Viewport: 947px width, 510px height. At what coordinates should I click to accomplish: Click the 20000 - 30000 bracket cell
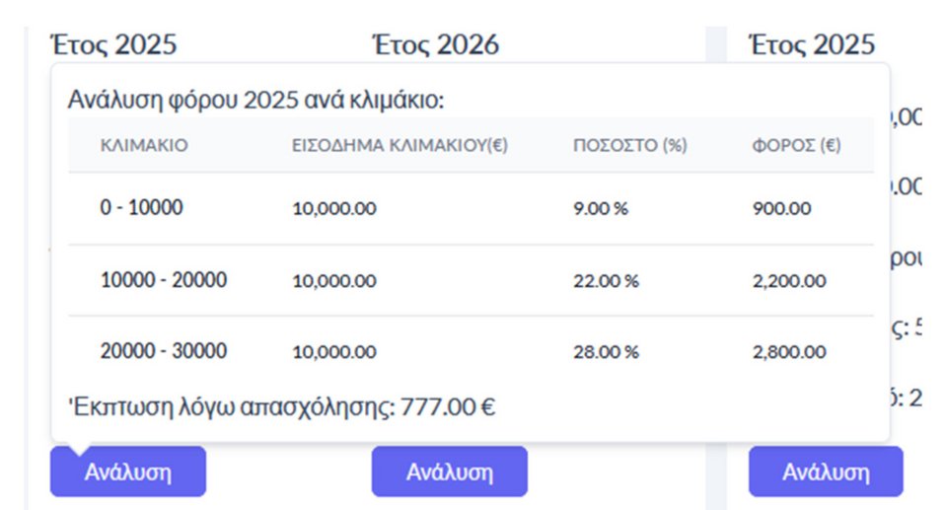coord(164,351)
